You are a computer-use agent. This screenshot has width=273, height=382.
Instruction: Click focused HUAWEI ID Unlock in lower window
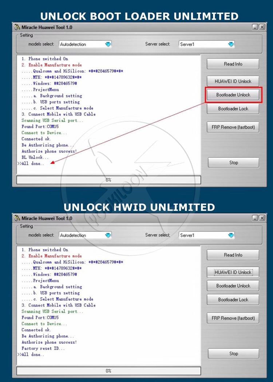[x=233, y=272]
